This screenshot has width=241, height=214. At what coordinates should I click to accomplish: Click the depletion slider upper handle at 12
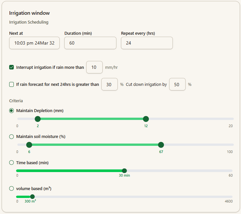[146, 119]
